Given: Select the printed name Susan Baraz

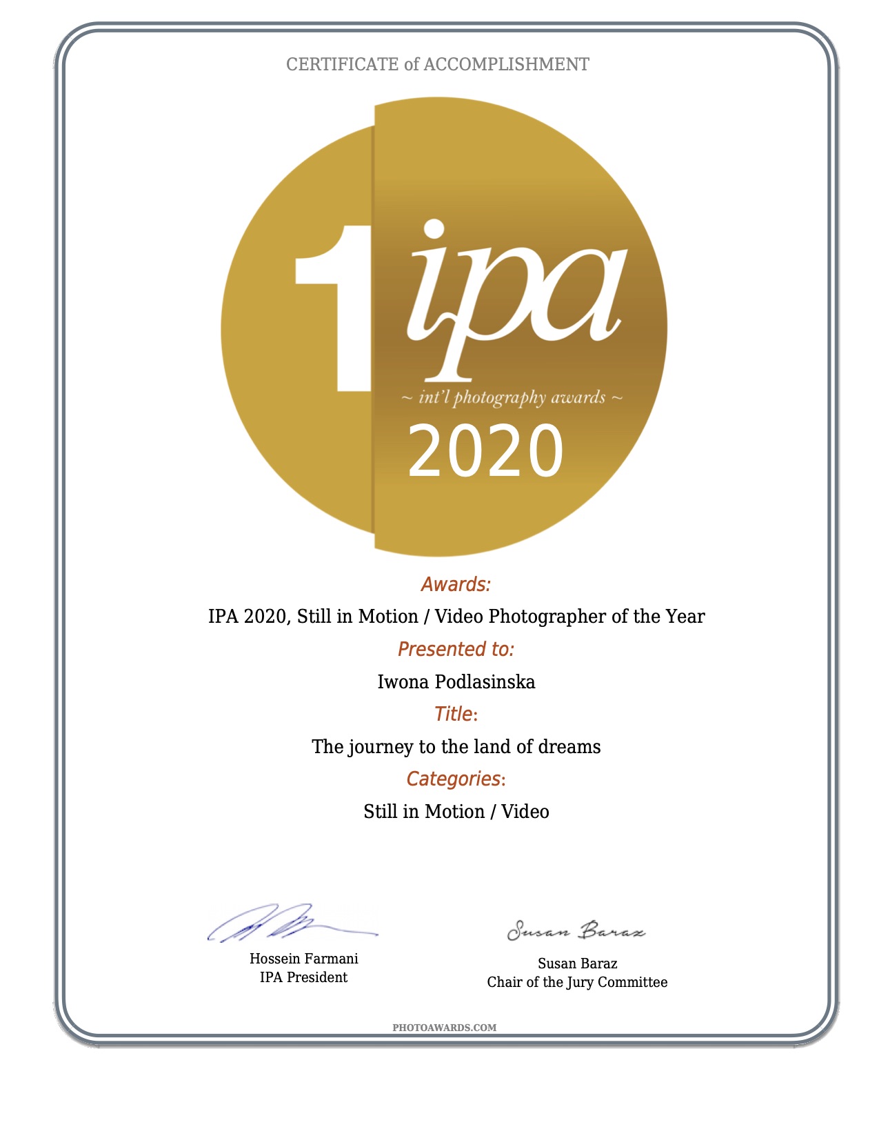Looking at the screenshot, I should pos(577,963).
